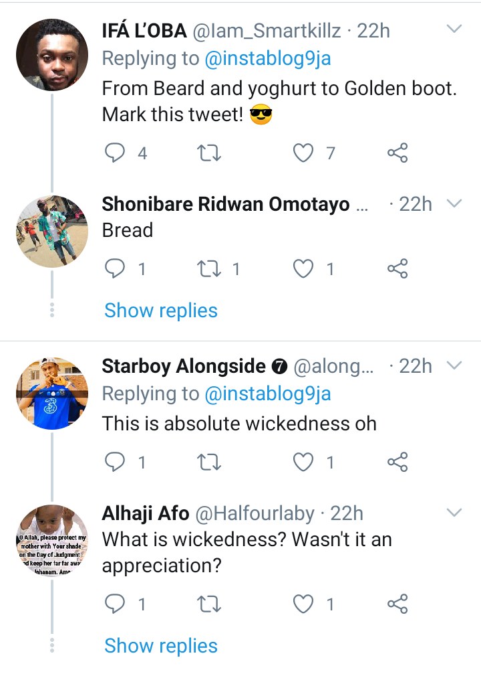Like the 'Mark this tweet' post
The height and width of the screenshot is (676, 481).
click(304, 153)
